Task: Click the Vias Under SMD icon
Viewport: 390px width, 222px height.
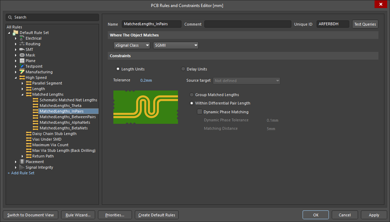Action: [28, 139]
